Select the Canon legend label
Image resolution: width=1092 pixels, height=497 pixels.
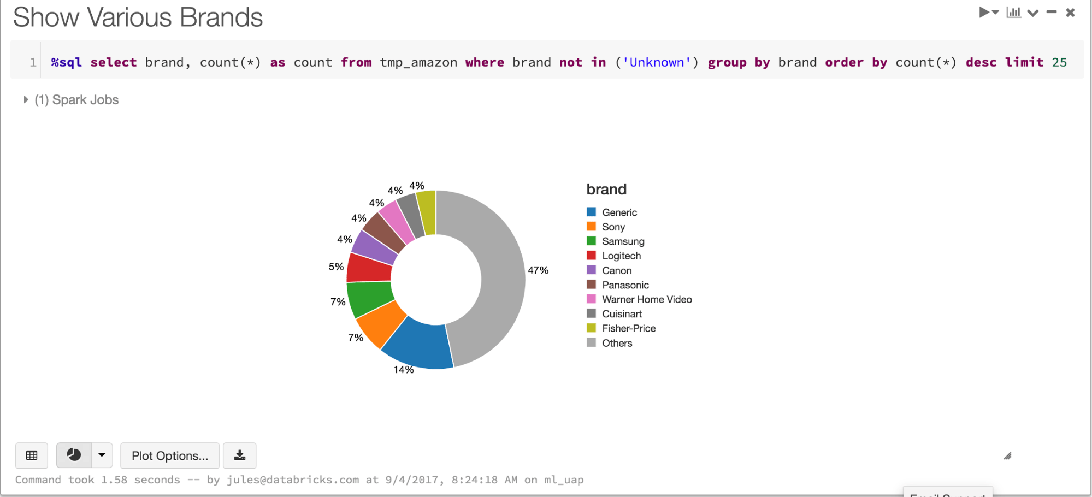coord(617,270)
